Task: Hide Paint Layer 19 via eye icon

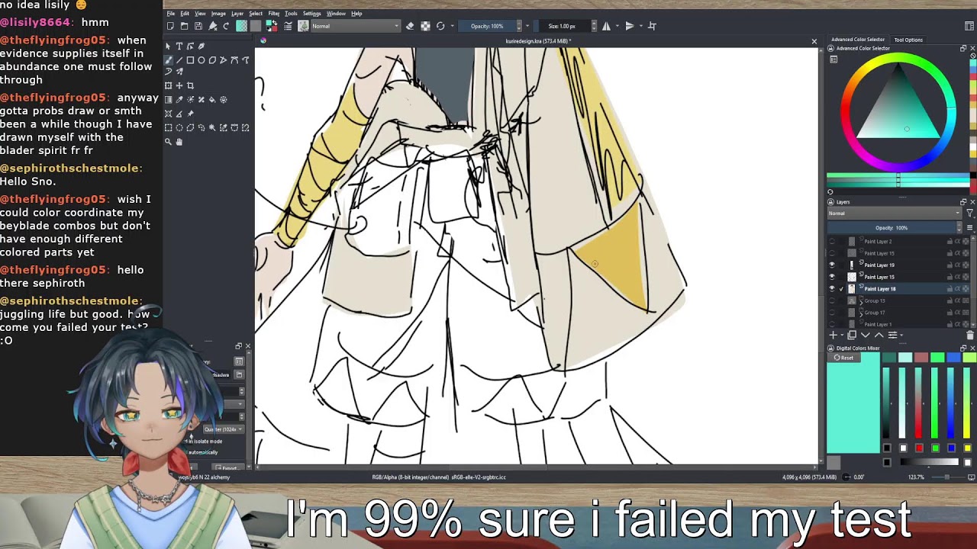Action: (832, 265)
